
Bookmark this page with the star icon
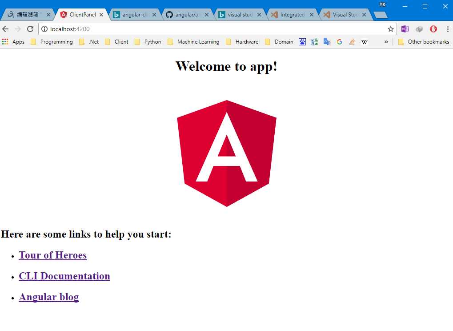tap(391, 29)
